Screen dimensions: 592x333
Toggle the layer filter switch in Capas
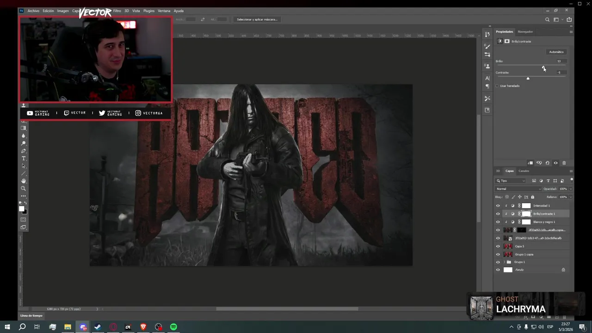pyautogui.click(x=572, y=180)
